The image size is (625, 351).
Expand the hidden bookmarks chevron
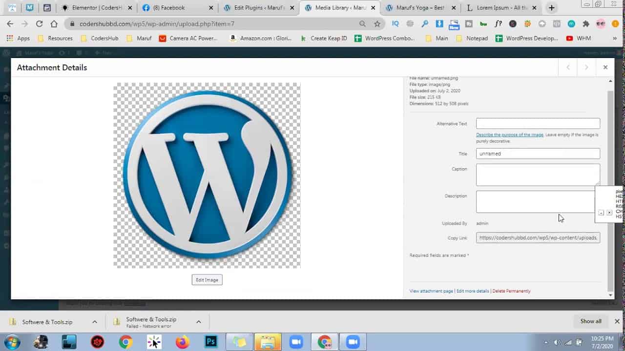[x=614, y=38]
